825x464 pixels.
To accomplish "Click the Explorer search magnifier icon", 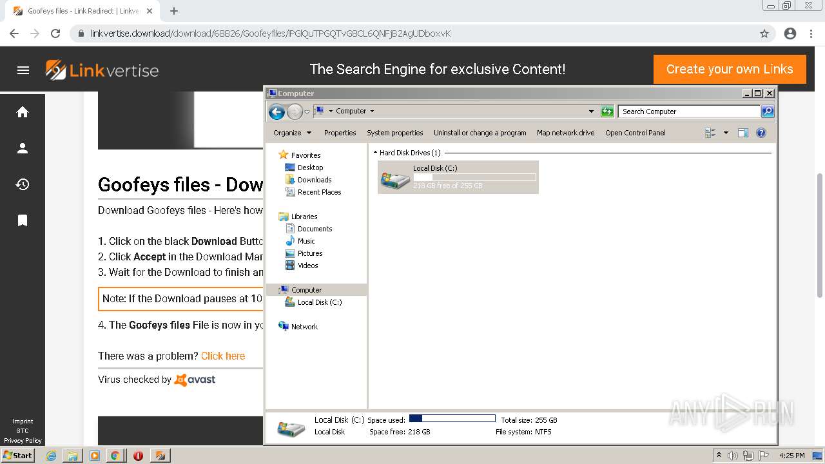I will [x=767, y=111].
